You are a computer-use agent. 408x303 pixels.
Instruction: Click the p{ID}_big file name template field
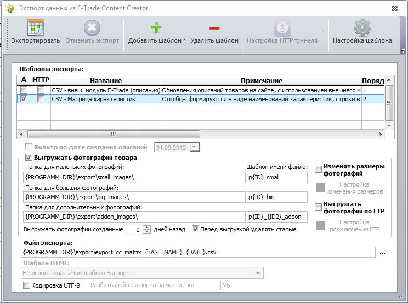tap(277, 197)
